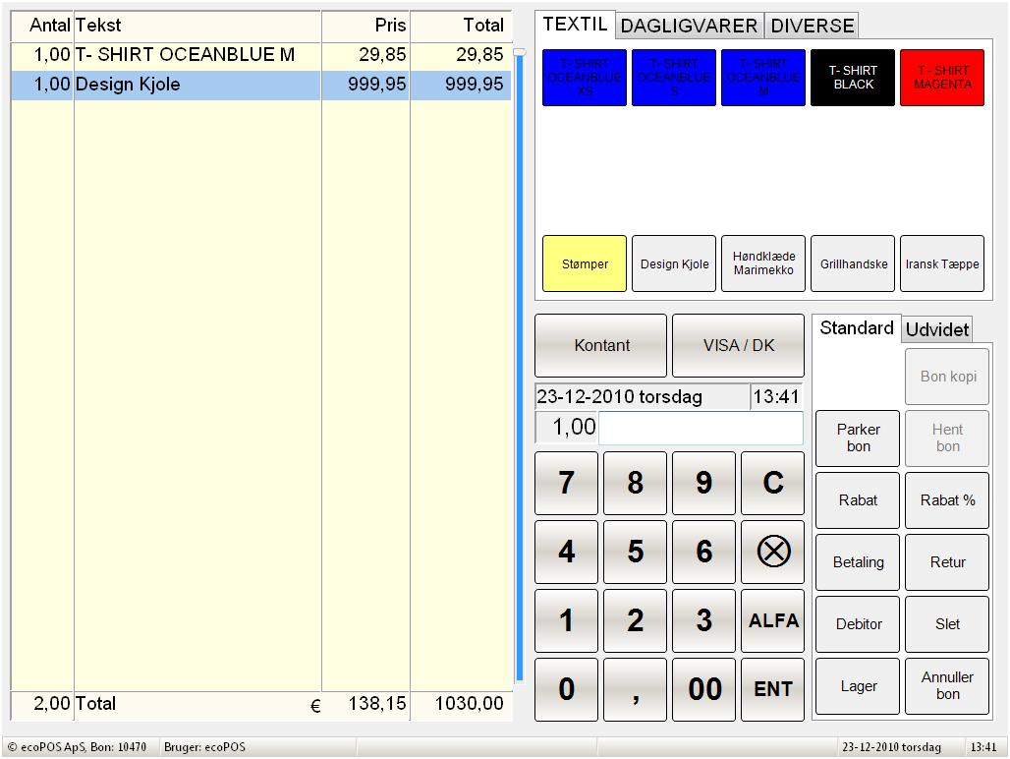Choose VISA / DK payment
Screen dimensions: 1010x759
pyautogui.click(x=738, y=345)
